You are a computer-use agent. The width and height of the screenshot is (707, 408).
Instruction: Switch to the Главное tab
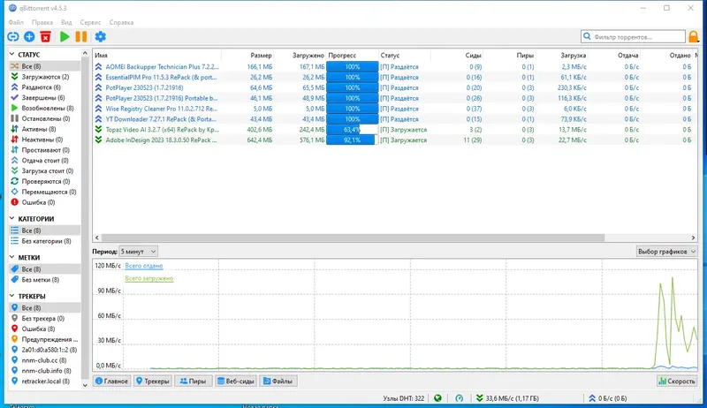click(112, 381)
